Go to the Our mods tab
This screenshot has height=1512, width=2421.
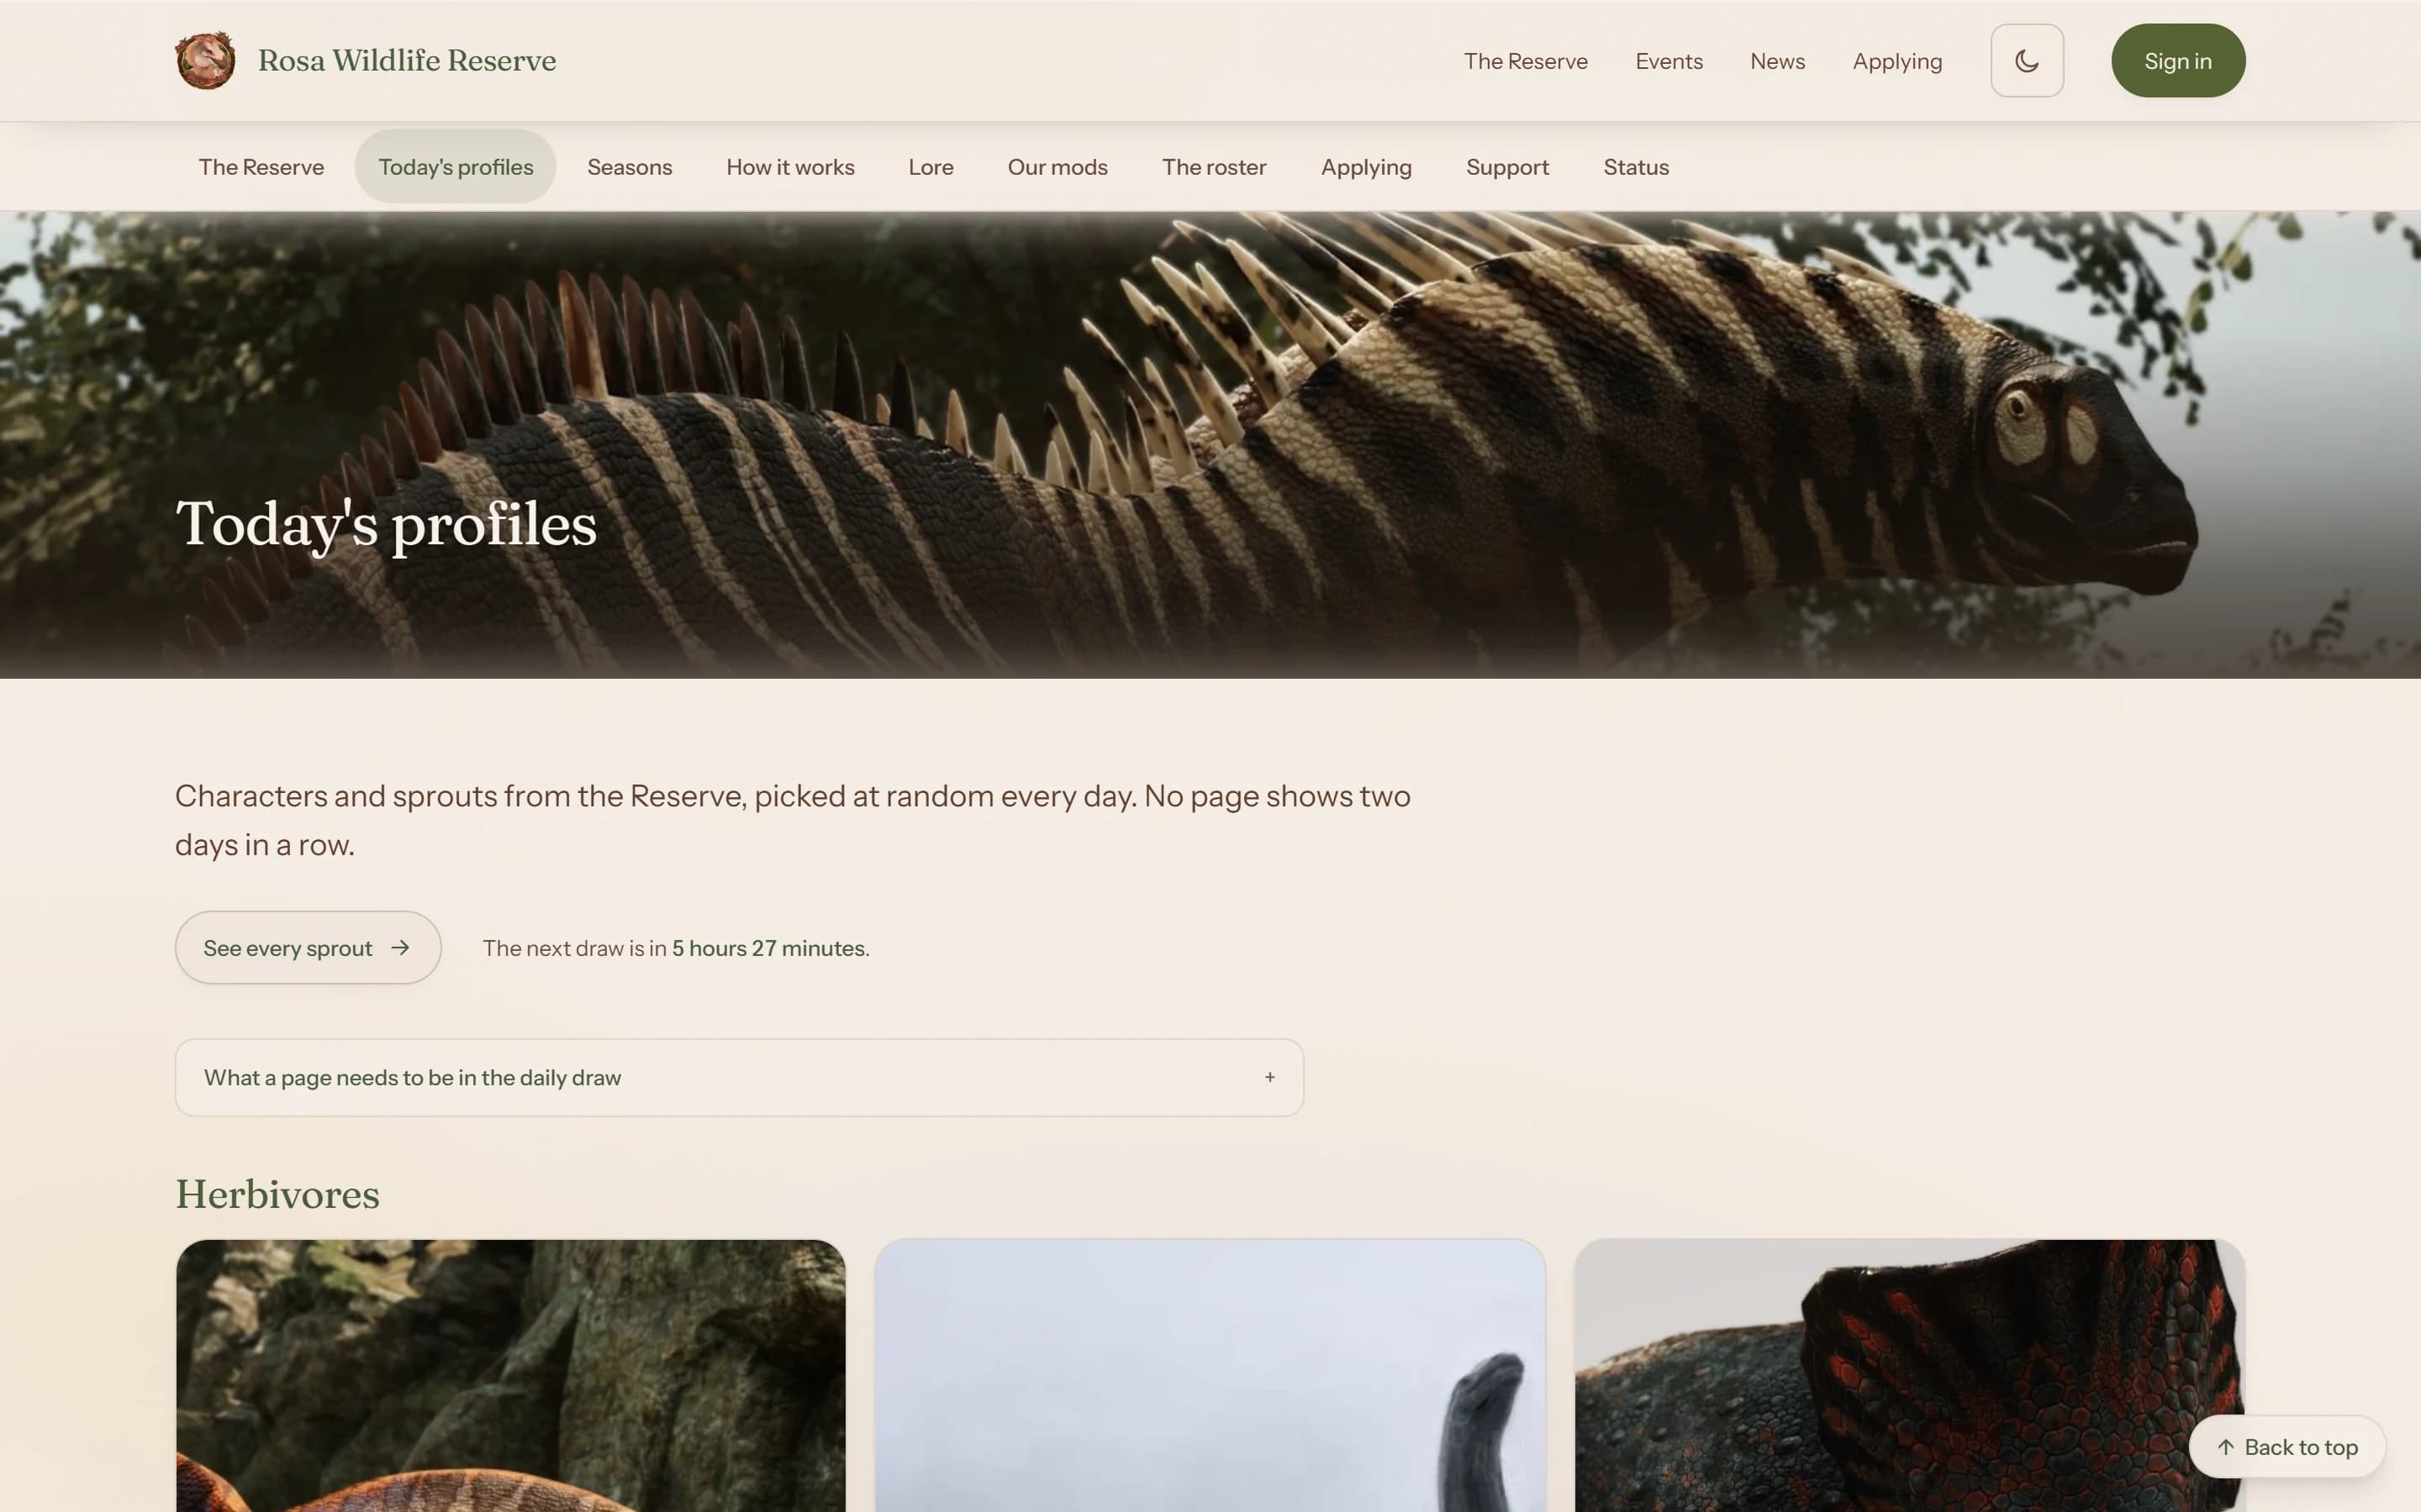click(x=1058, y=167)
